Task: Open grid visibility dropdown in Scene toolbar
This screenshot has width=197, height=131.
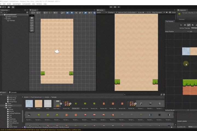Action: point(45,13)
